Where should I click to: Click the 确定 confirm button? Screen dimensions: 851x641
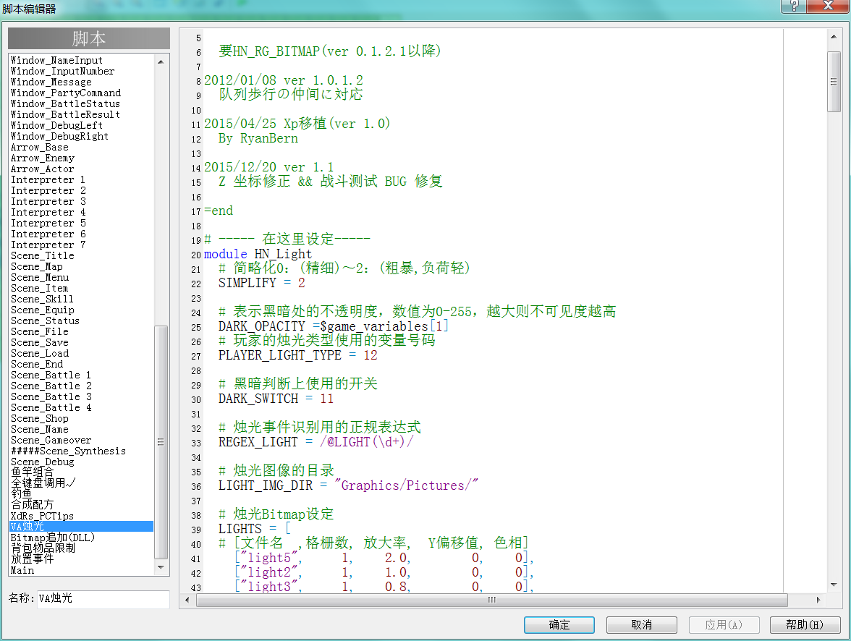[559, 624]
